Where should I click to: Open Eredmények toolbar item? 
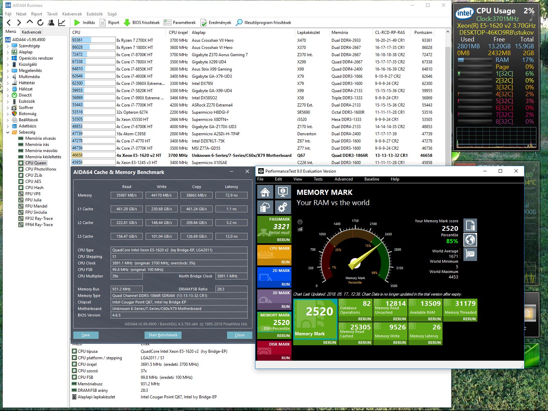216,23
